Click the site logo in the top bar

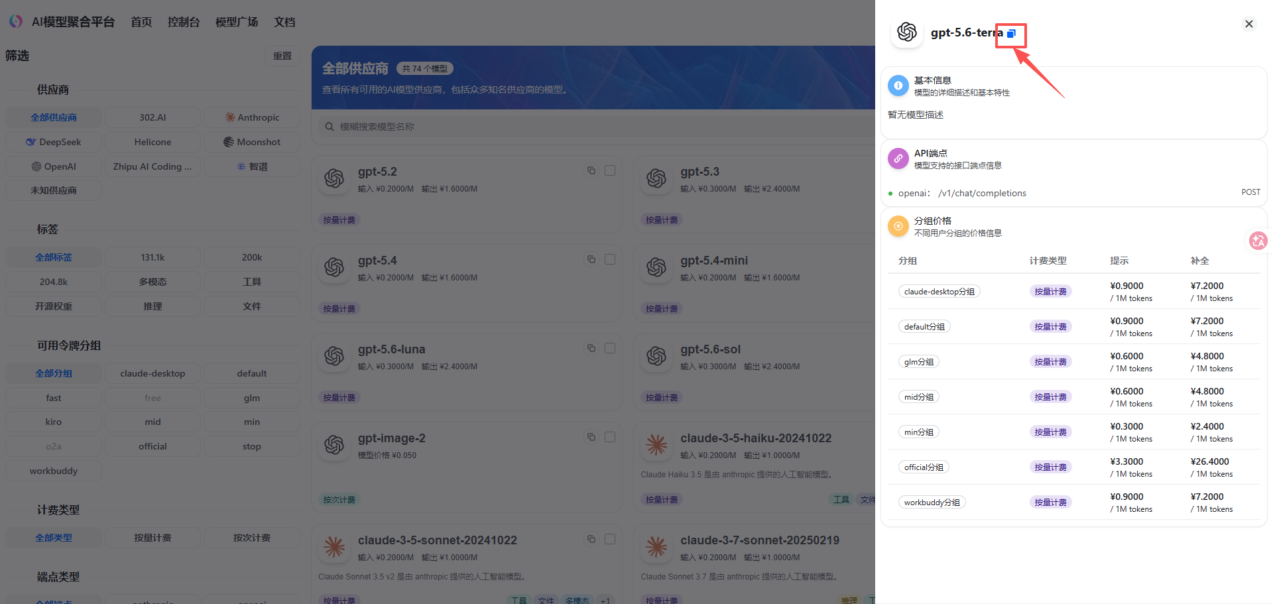[x=16, y=21]
